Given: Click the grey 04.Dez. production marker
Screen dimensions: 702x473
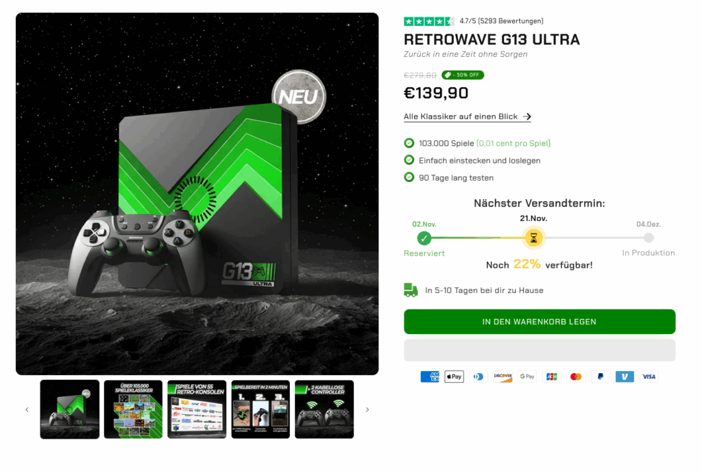Looking at the screenshot, I should pyautogui.click(x=649, y=238).
